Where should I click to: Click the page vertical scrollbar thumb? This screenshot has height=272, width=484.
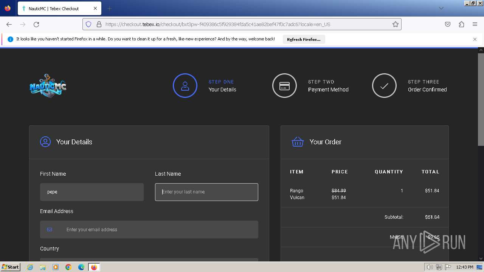click(481, 99)
